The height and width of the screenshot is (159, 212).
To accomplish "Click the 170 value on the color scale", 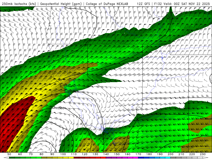I will 138,154.
